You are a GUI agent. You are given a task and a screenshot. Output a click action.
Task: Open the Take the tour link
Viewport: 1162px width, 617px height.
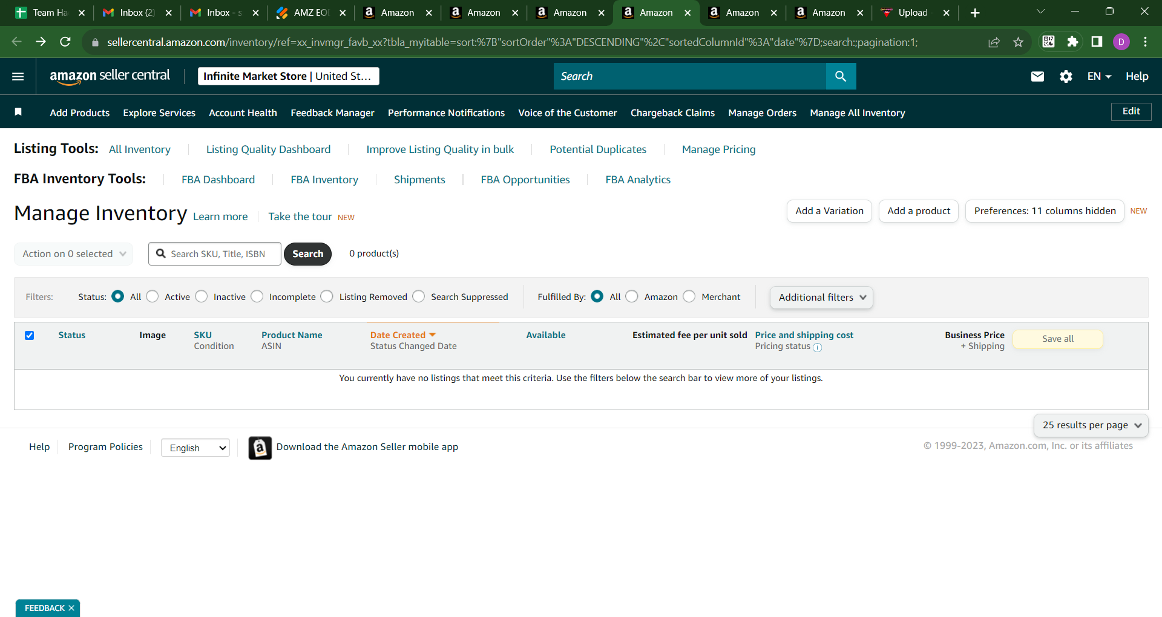[x=300, y=217]
